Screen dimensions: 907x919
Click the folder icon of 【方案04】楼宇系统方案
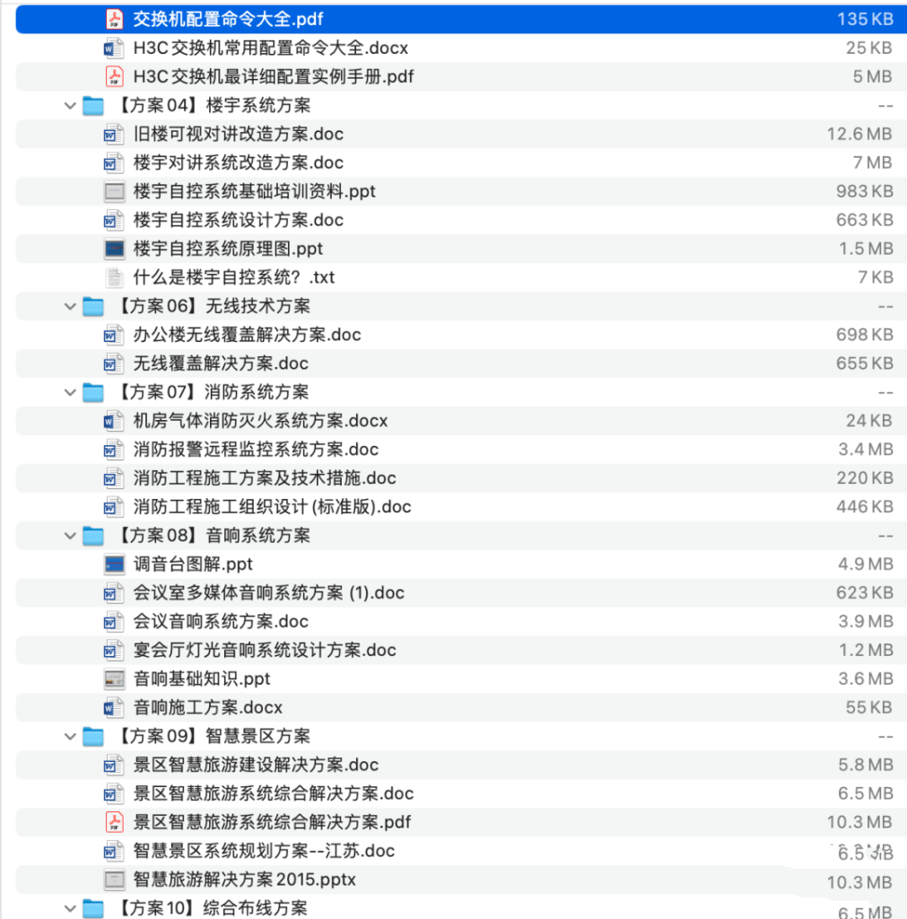pyautogui.click(x=93, y=105)
